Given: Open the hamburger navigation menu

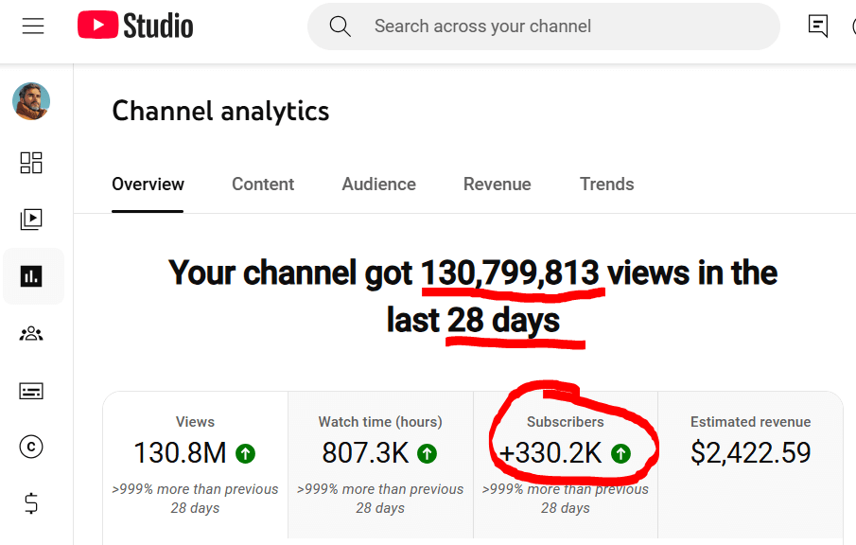Looking at the screenshot, I should (x=33, y=26).
